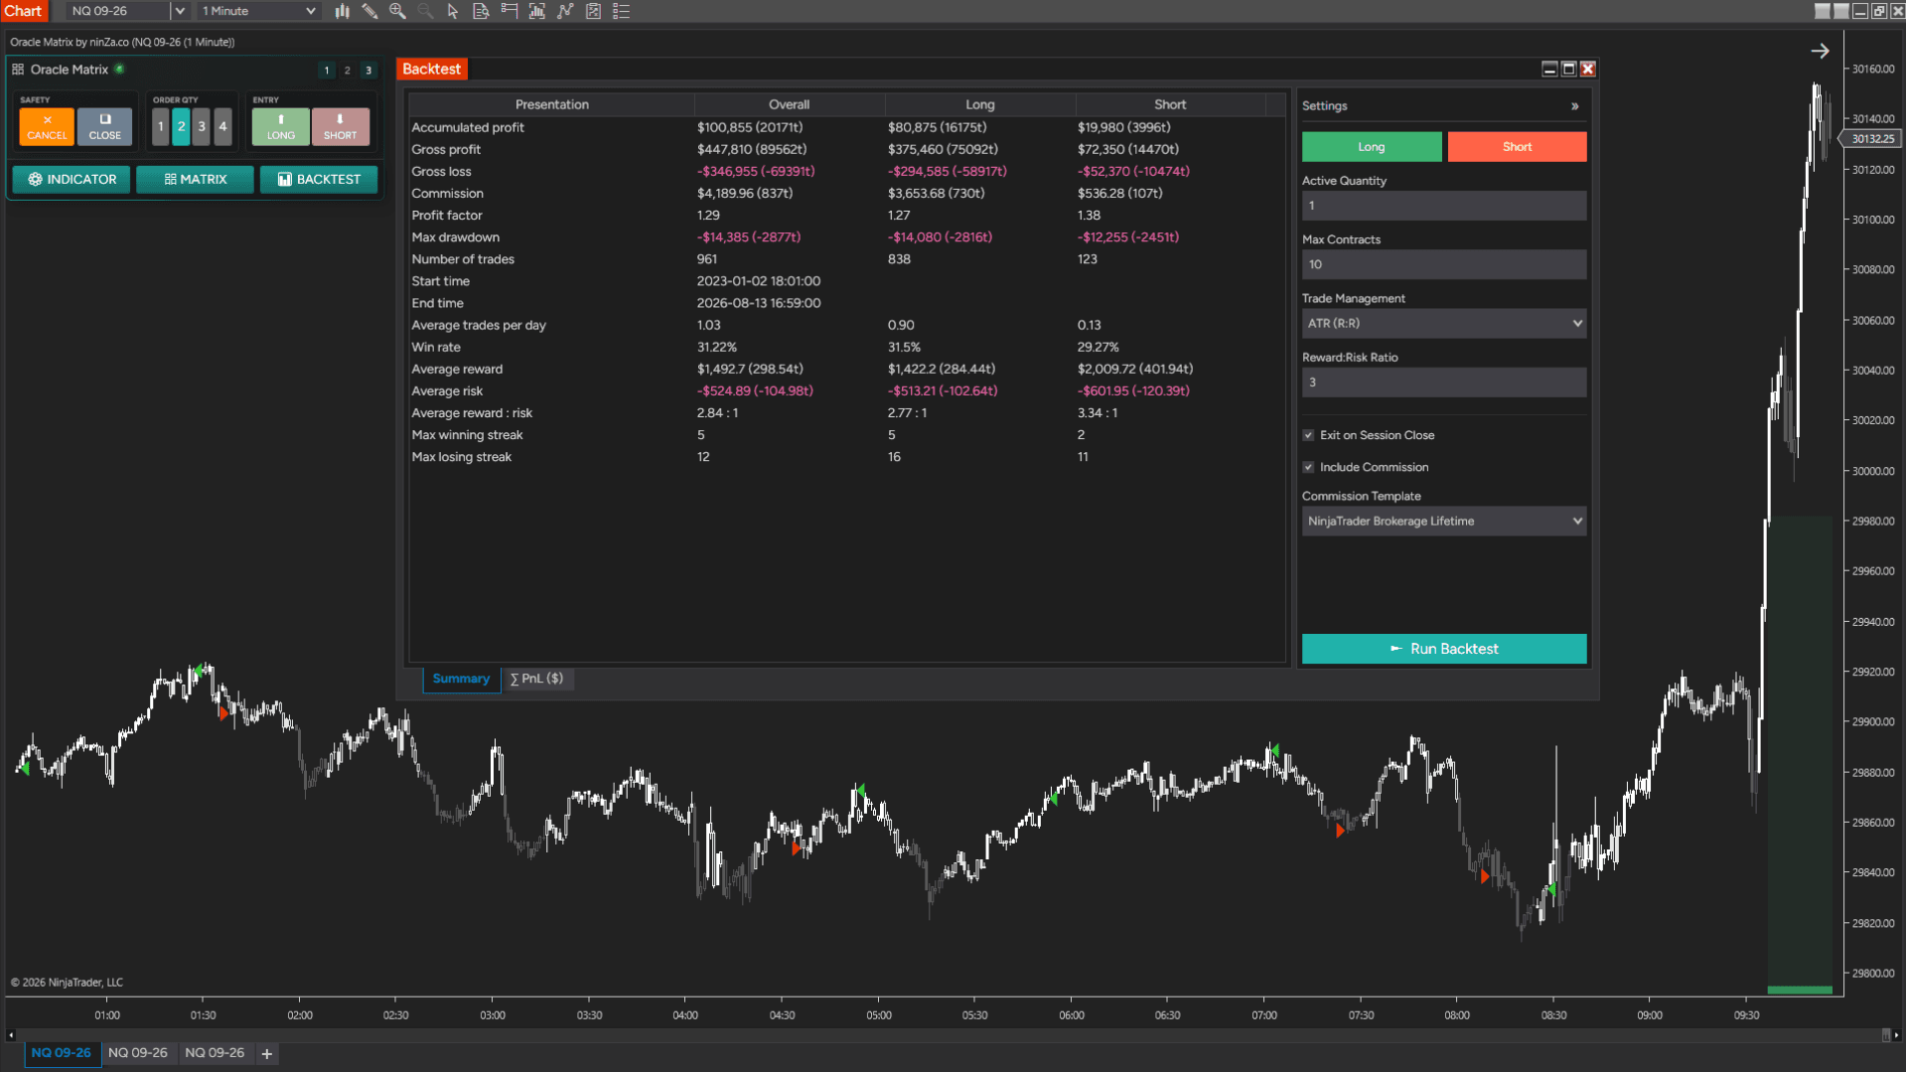Open the Indicators toolbar icon

pos(537,11)
